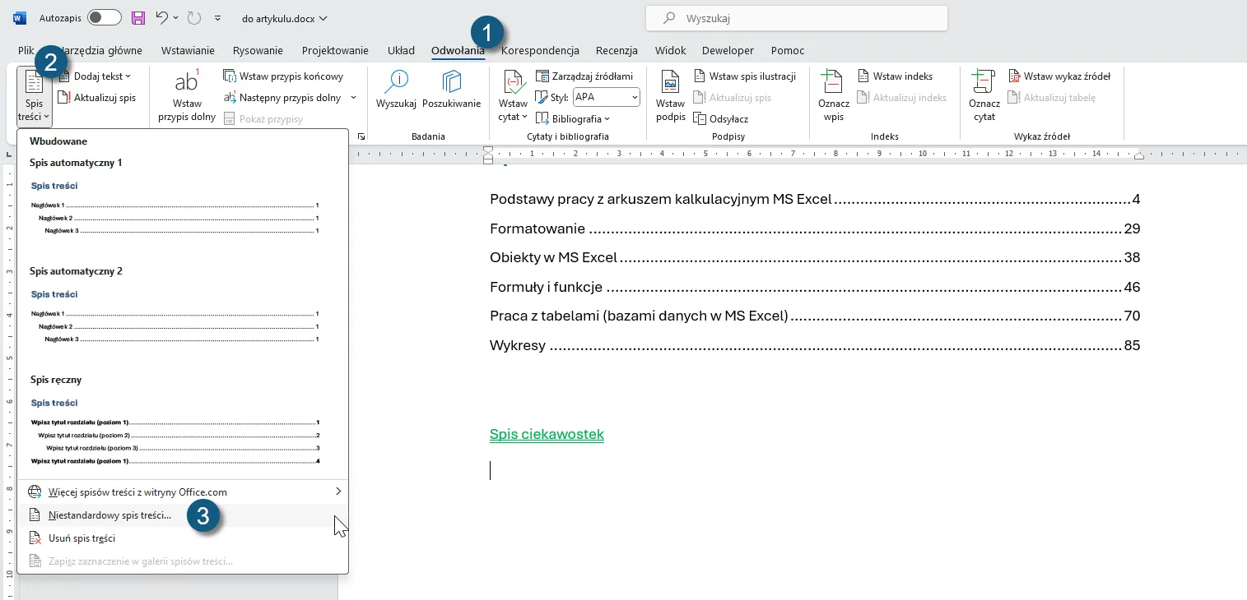Click the Poszukiwanie researcher icon

click(451, 82)
